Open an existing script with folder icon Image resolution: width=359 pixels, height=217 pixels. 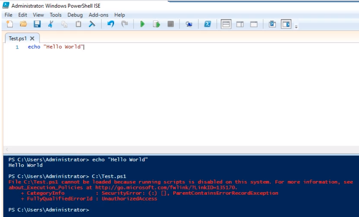[23, 24]
